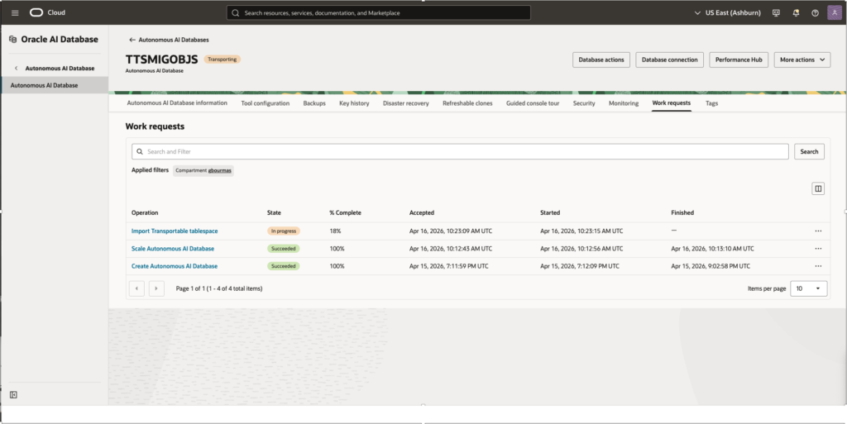Open the Guided console tour tab
The image size is (847, 424).
[x=533, y=103]
